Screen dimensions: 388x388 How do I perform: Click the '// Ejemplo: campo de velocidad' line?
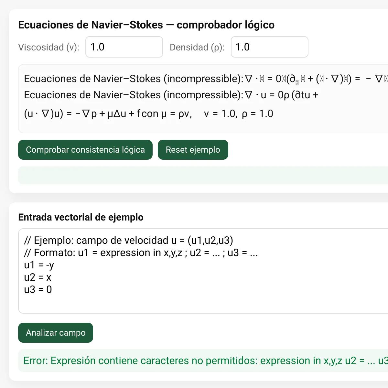[x=129, y=241]
